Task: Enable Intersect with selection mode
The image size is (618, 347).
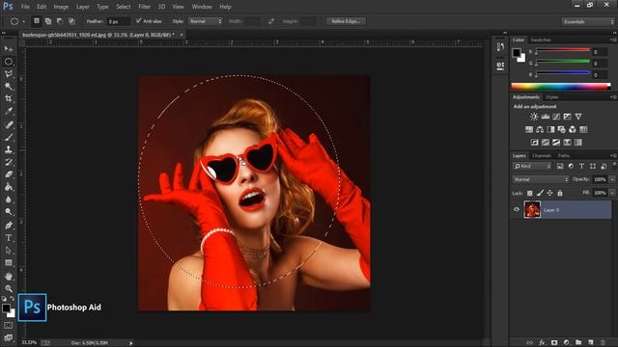Action: tap(71, 21)
